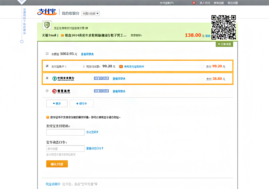Click the QR code for mobile payment
Image resolution: width=269 pixels, height=189 pixels.
pos(223,28)
